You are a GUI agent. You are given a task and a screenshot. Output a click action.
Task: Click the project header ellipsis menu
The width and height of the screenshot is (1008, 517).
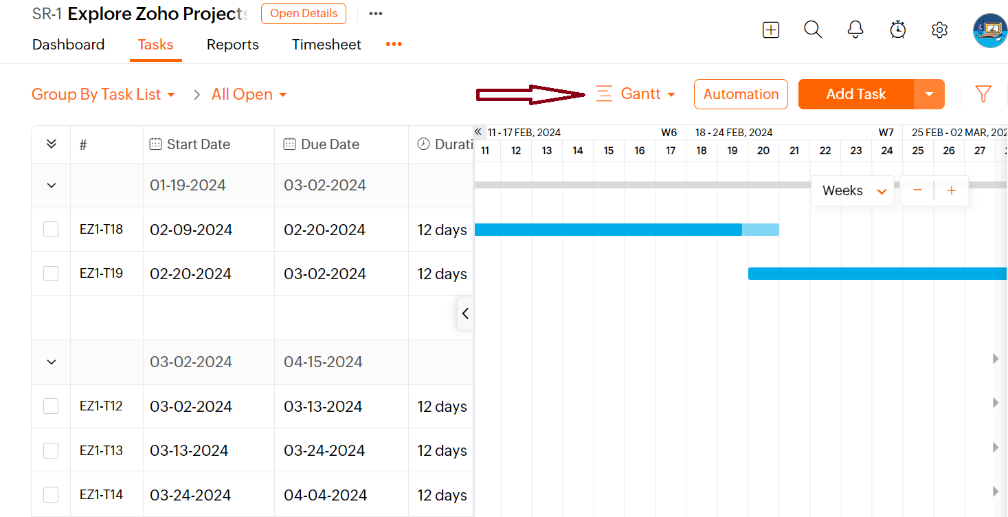pyautogui.click(x=375, y=14)
